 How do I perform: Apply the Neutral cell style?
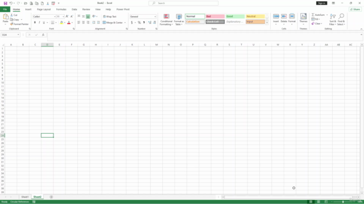255,16
